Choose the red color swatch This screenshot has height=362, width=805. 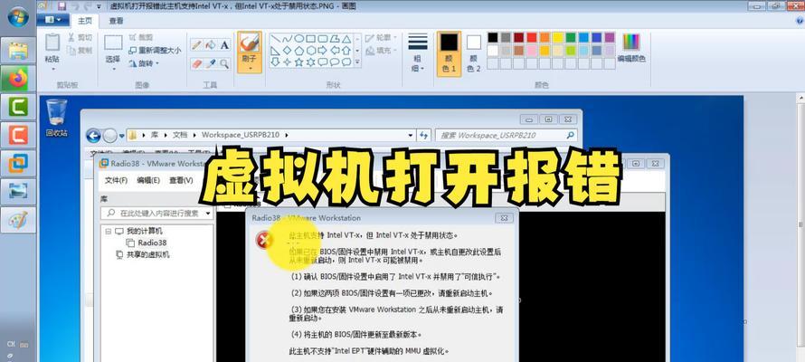point(531,37)
